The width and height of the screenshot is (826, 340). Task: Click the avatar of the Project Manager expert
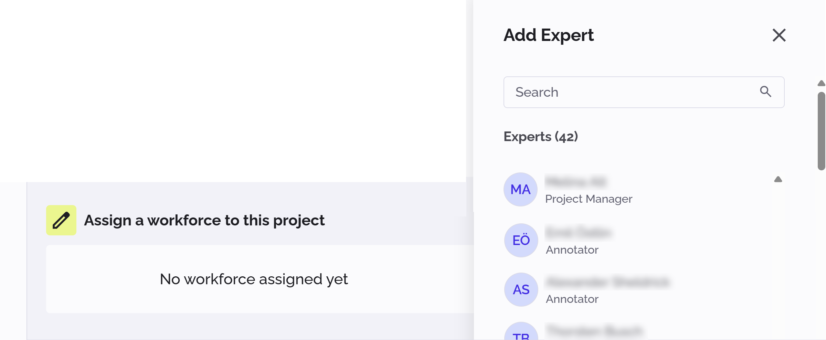(521, 189)
